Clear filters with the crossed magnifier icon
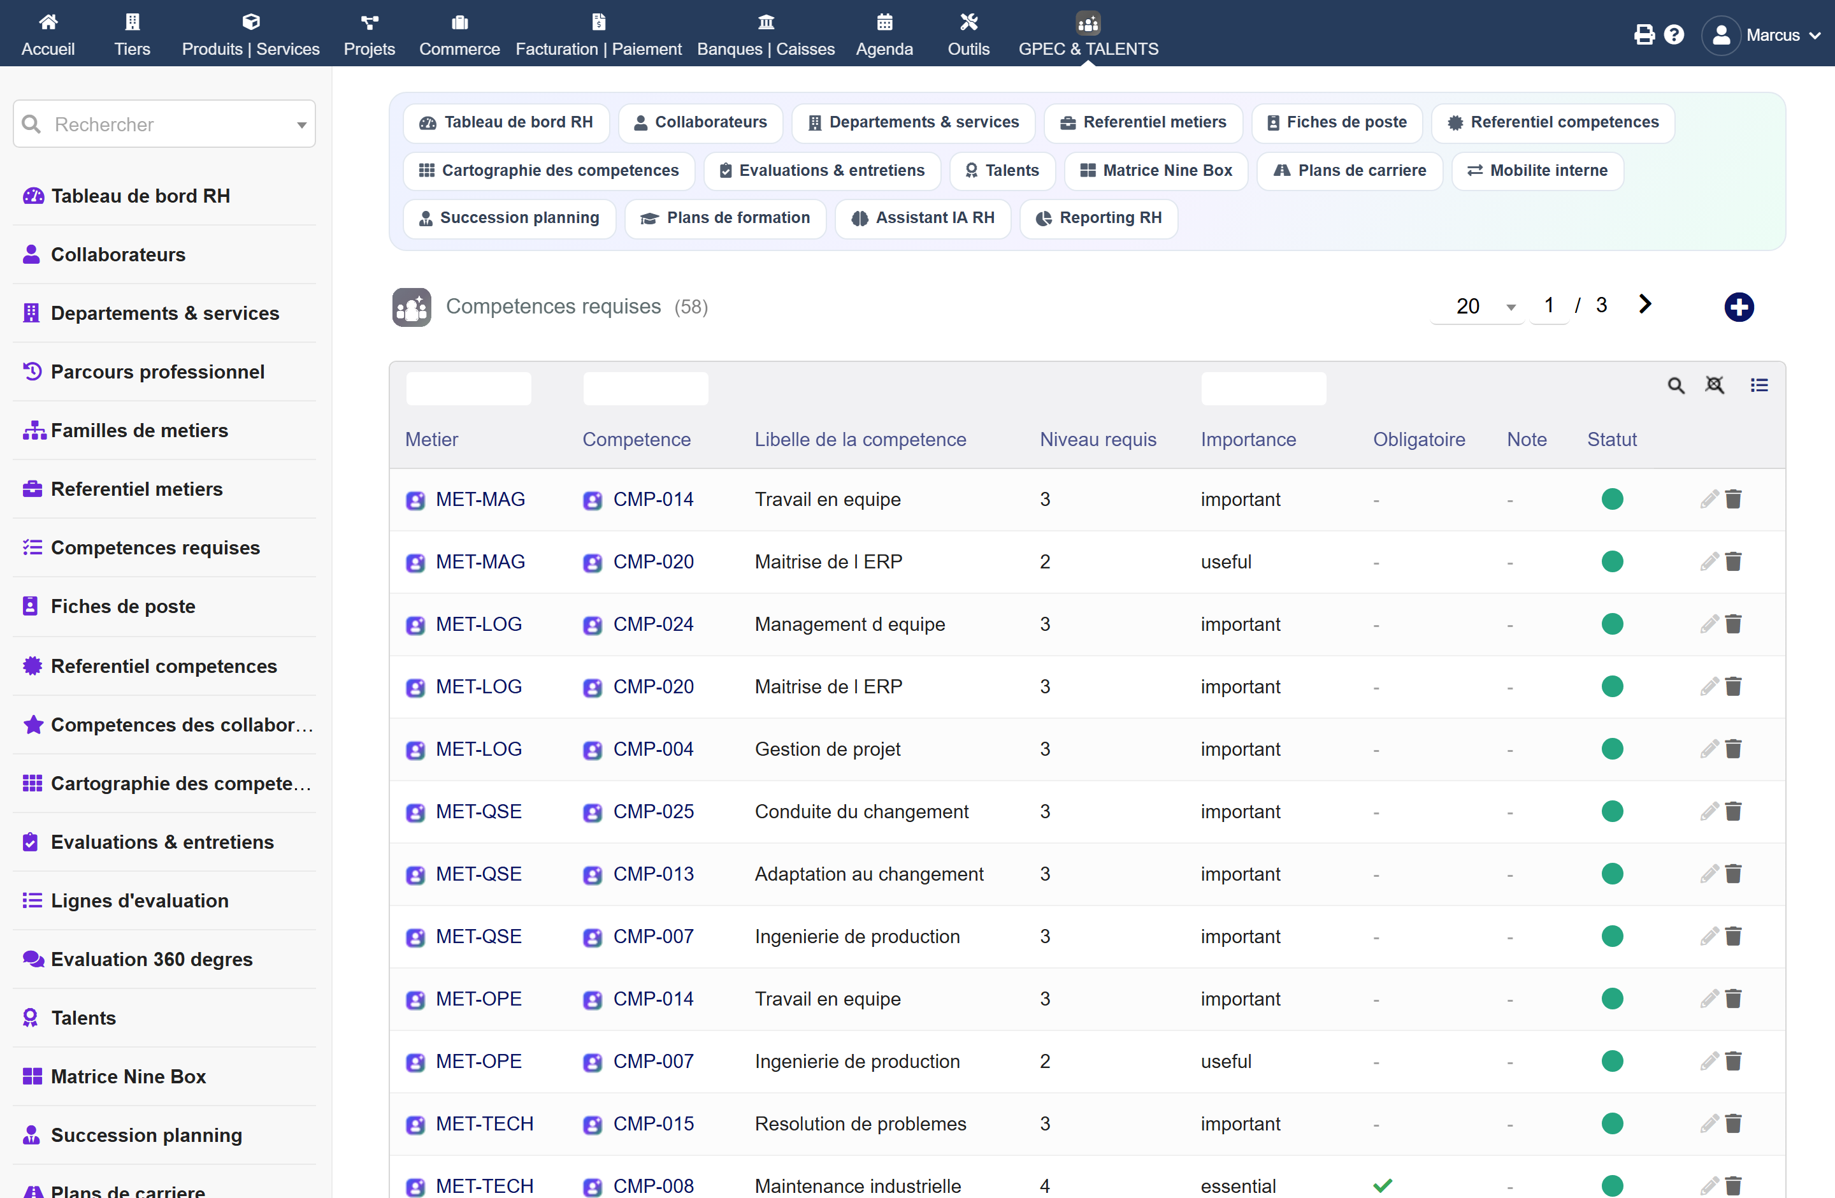Viewport: 1835px width, 1198px height. (1715, 385)
